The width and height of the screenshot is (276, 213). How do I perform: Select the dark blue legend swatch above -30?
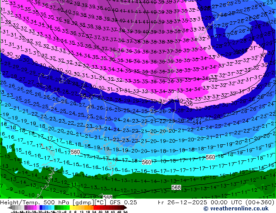tap(41, 207)
